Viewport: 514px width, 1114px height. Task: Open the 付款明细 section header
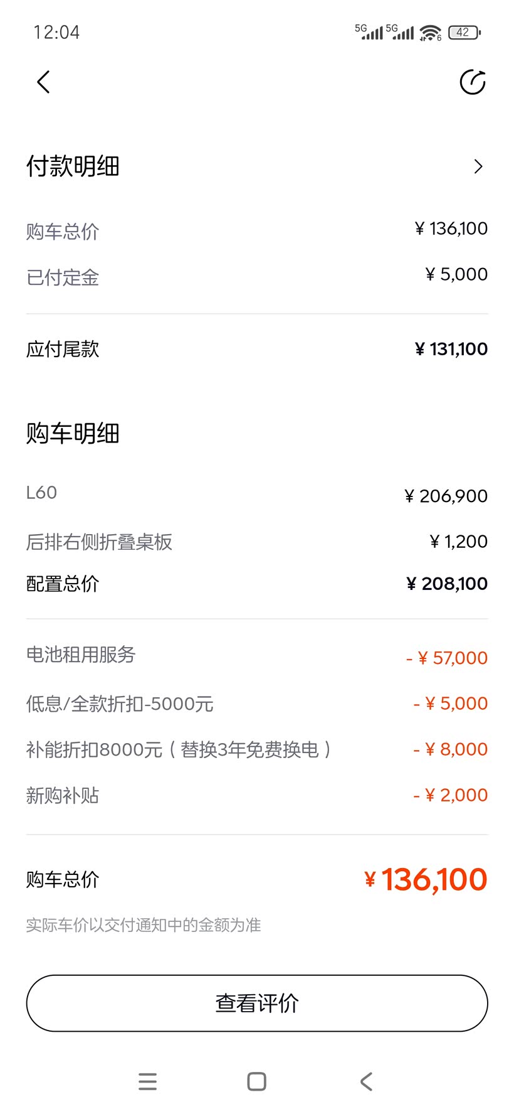click(73, 166)
